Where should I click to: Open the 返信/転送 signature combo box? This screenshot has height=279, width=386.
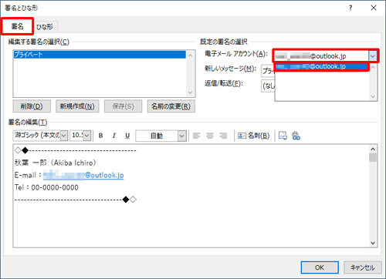click(x=268, y=86)
